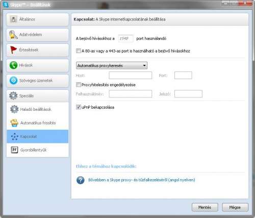This screenshot has height=218, width=255.
Task: Switch to Szöveges üzenetek section
Action: 38,81
